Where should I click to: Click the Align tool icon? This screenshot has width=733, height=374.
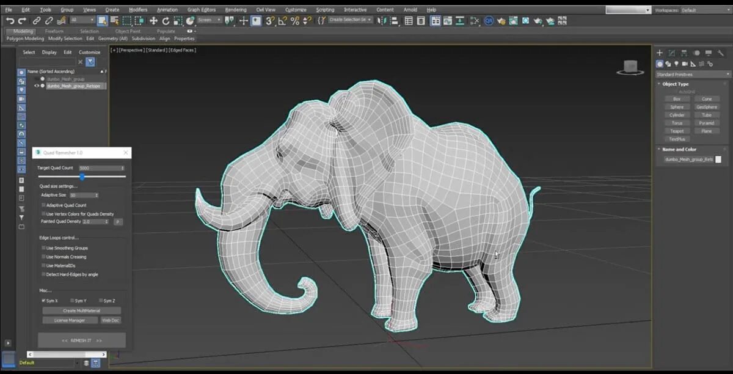[395, 20]
